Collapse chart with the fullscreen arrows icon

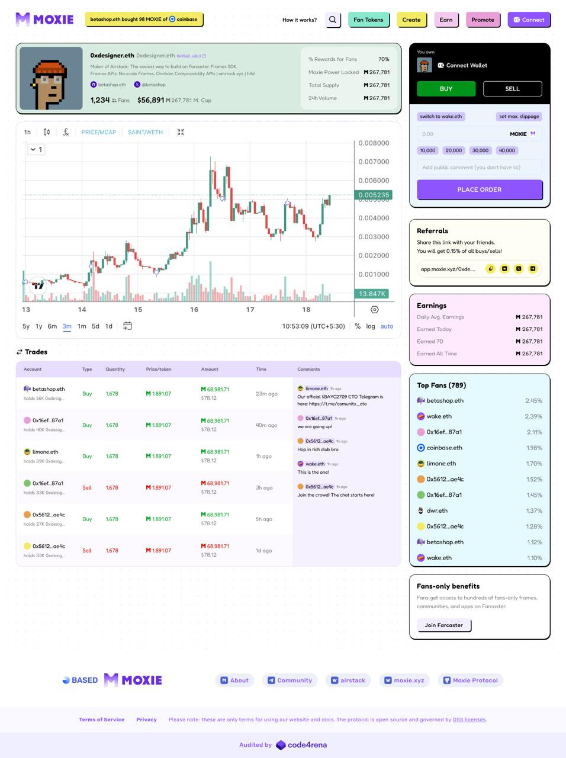[x=181, y=132]
